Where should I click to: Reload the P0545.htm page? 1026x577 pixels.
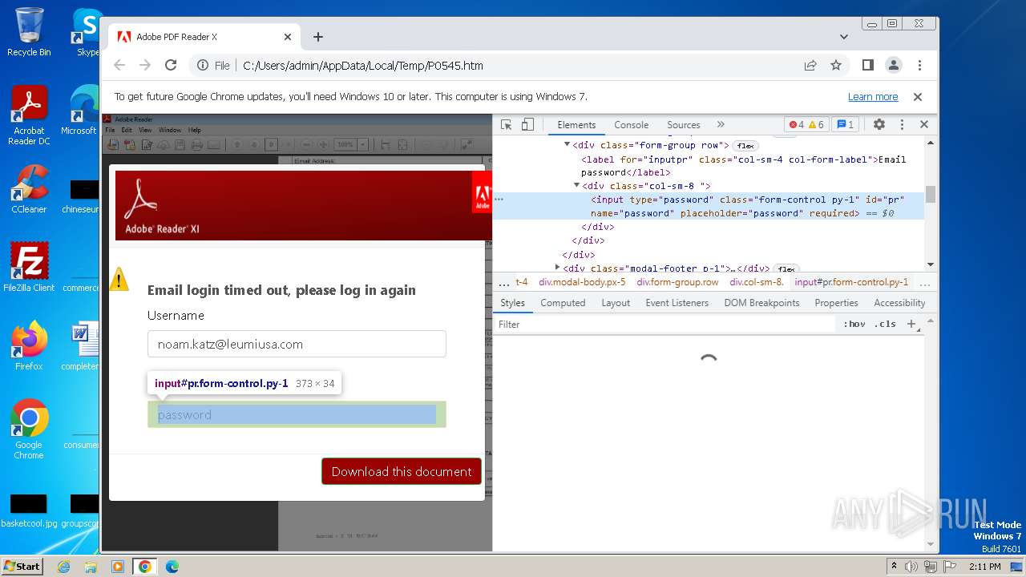click(171, 66)
